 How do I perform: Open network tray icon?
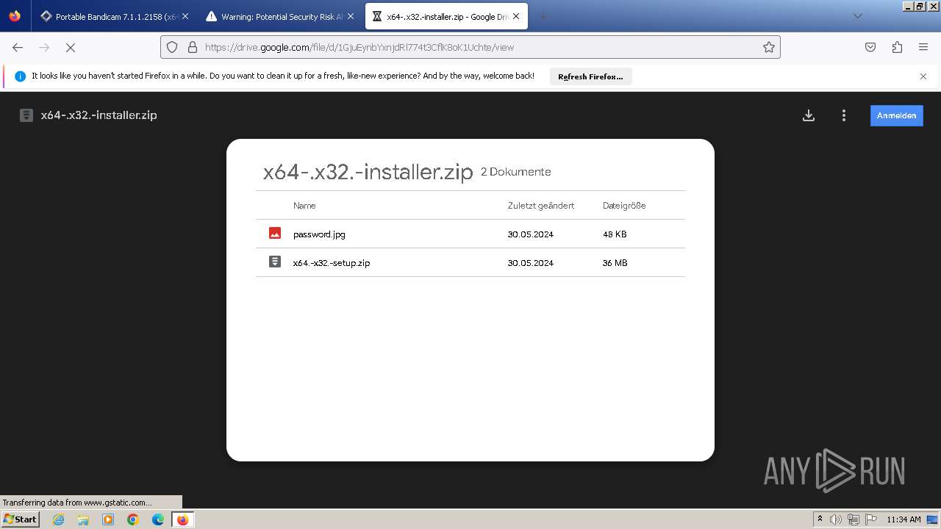click(x=853, y=519)
